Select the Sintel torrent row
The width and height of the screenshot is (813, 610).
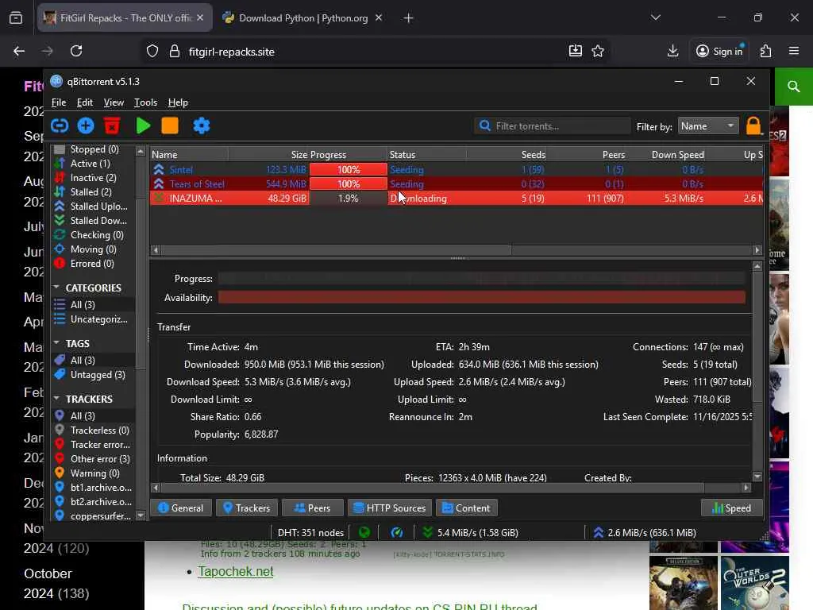coord(457,170)
